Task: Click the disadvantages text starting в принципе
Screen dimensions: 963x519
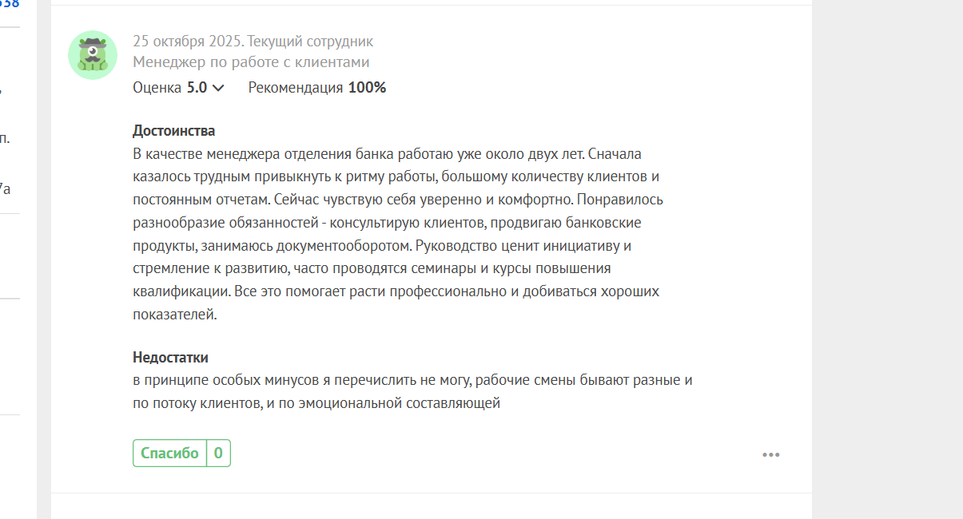Action: tap(412, 380)
